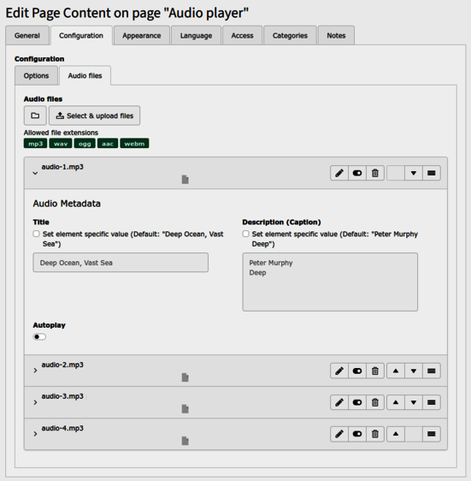Expand the audio-4.mp3 entry

click(35, 434)
